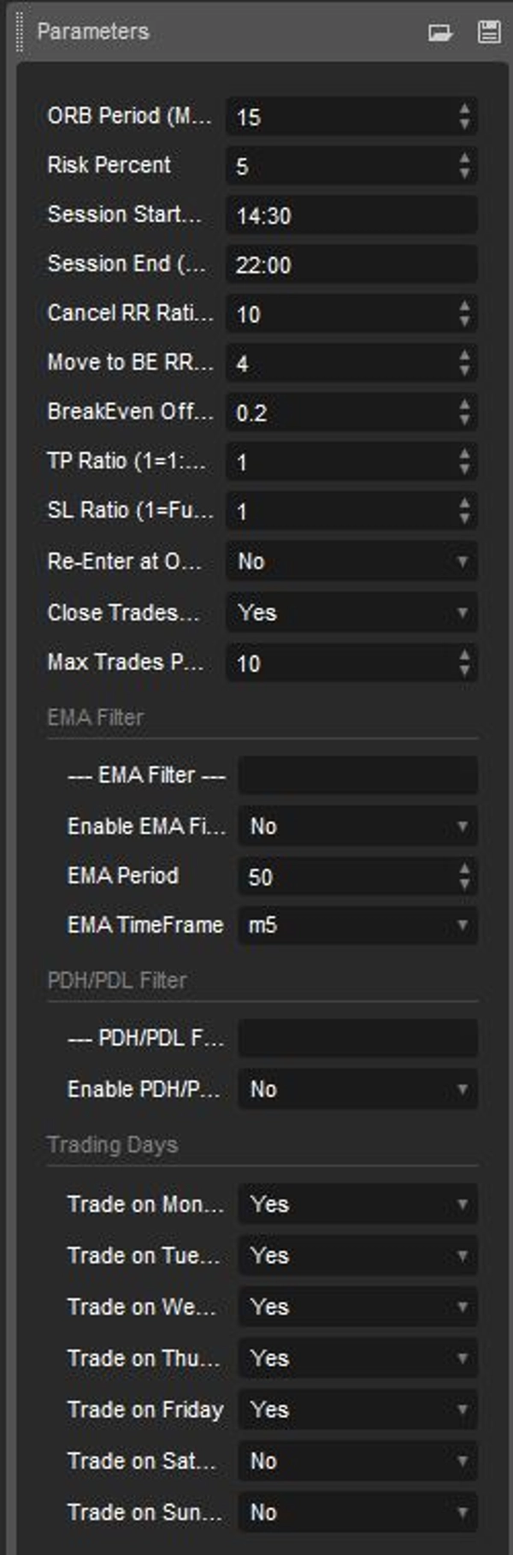The width and height of the screenshot is (513, 1555).
Task: Increase EMA Period with the up arrow
Action: click(464, 869)
